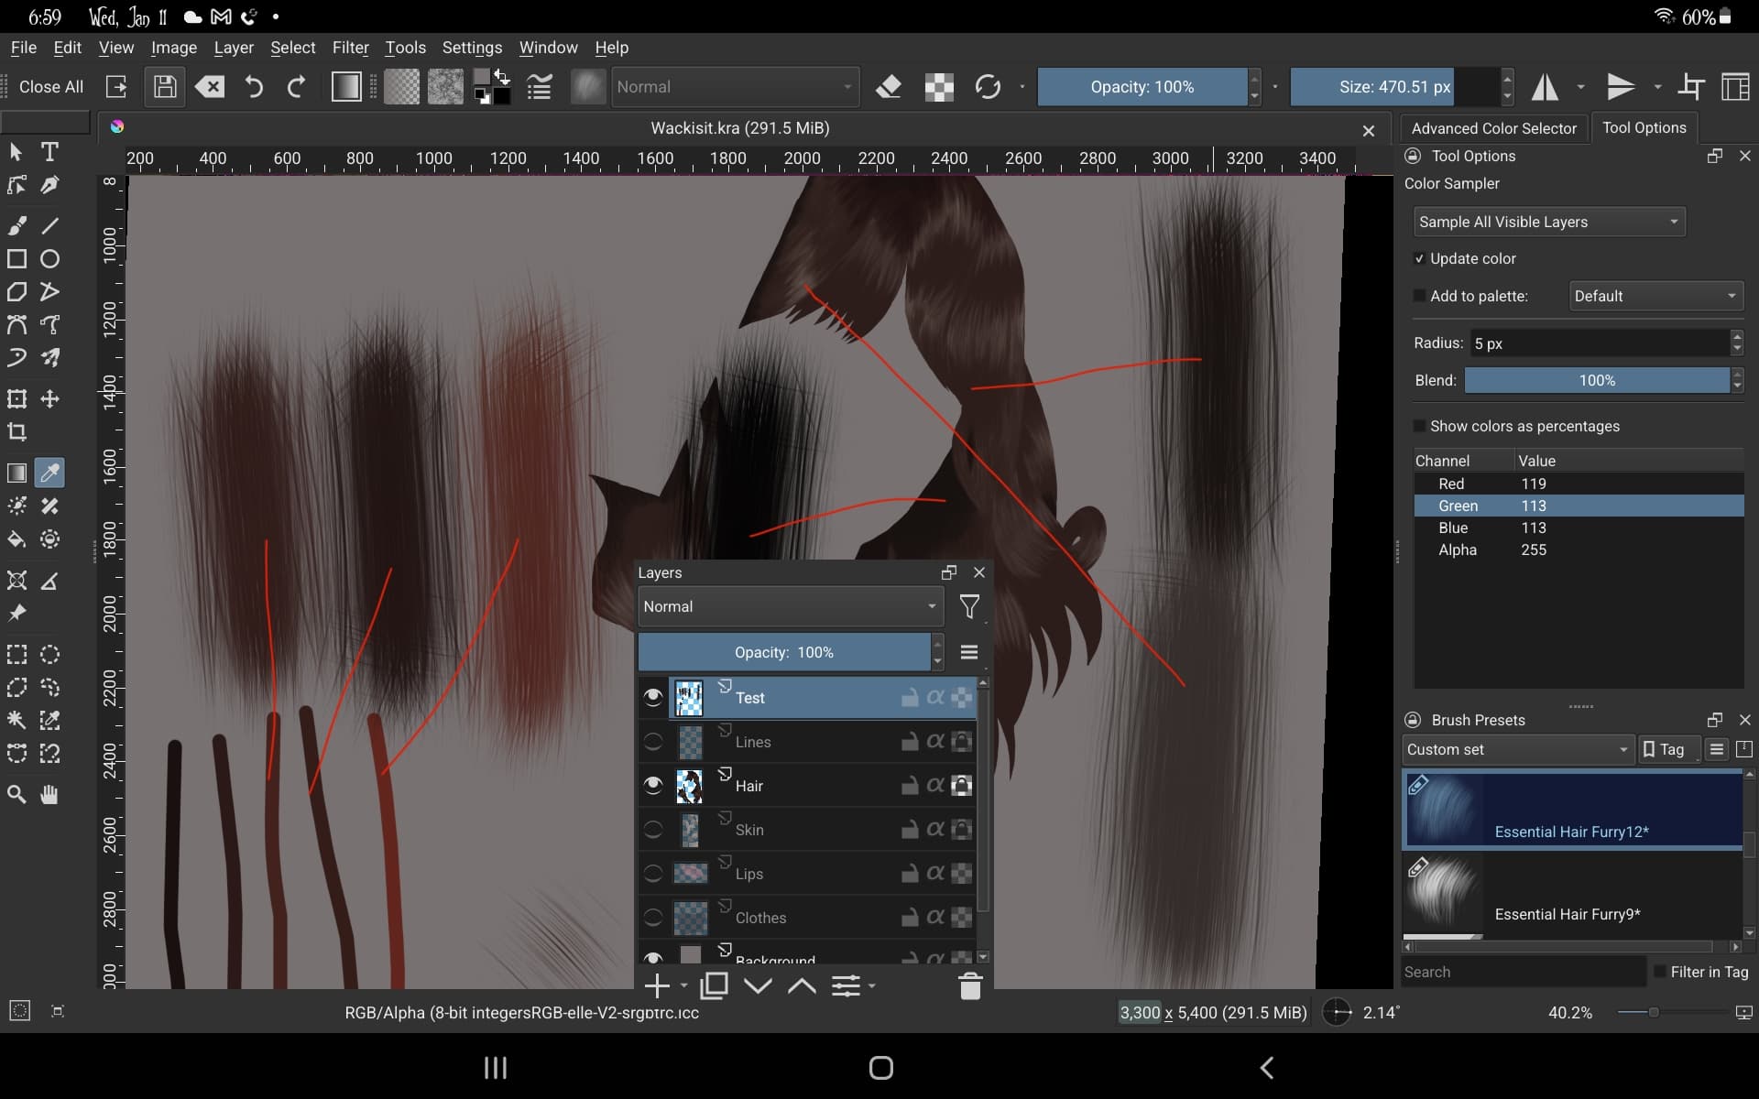Switch to Advanced Color Selector tab
This screenshot has height=1099, width=1759.
pos(1493,128)
